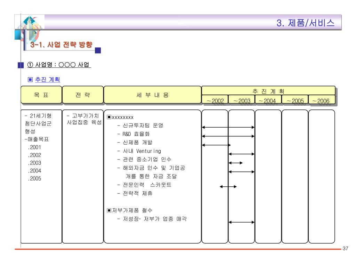
Task: Select the '.2001' sales target entry
Action: tap(34, 147)
